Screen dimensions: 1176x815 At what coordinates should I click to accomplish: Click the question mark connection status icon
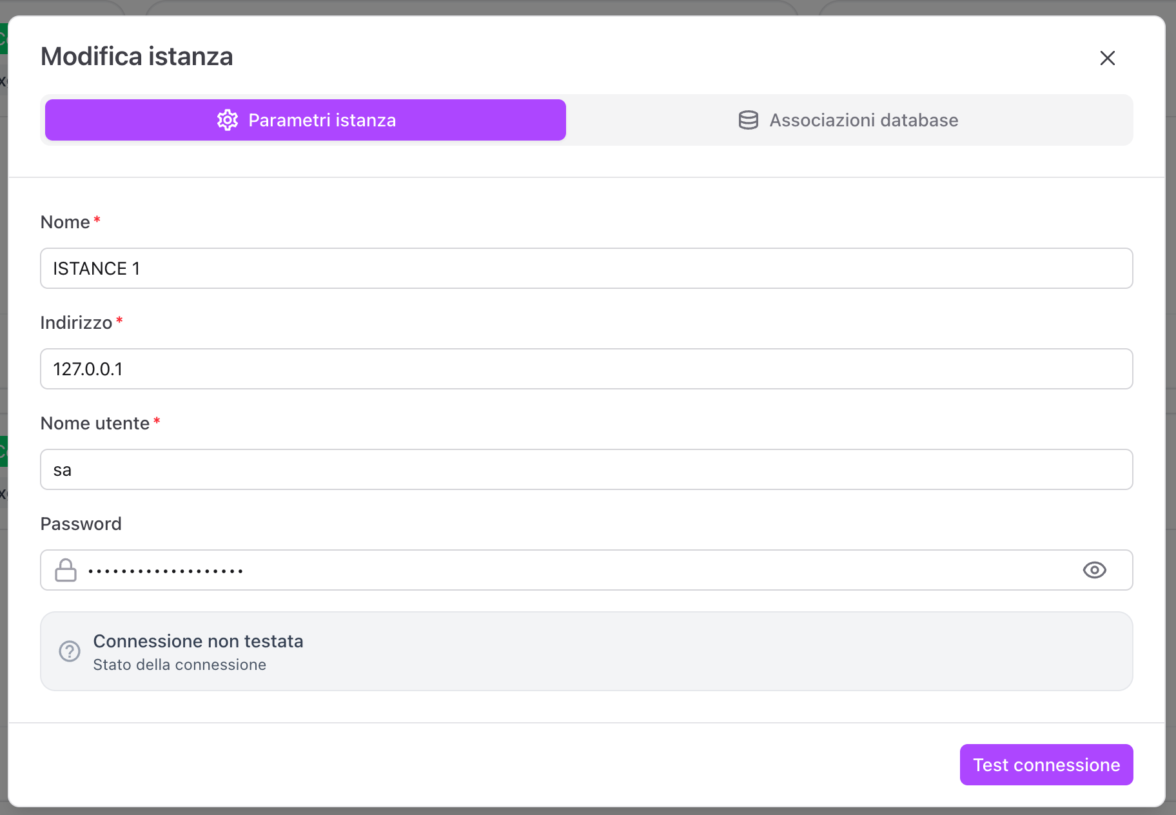click(70, 651)
